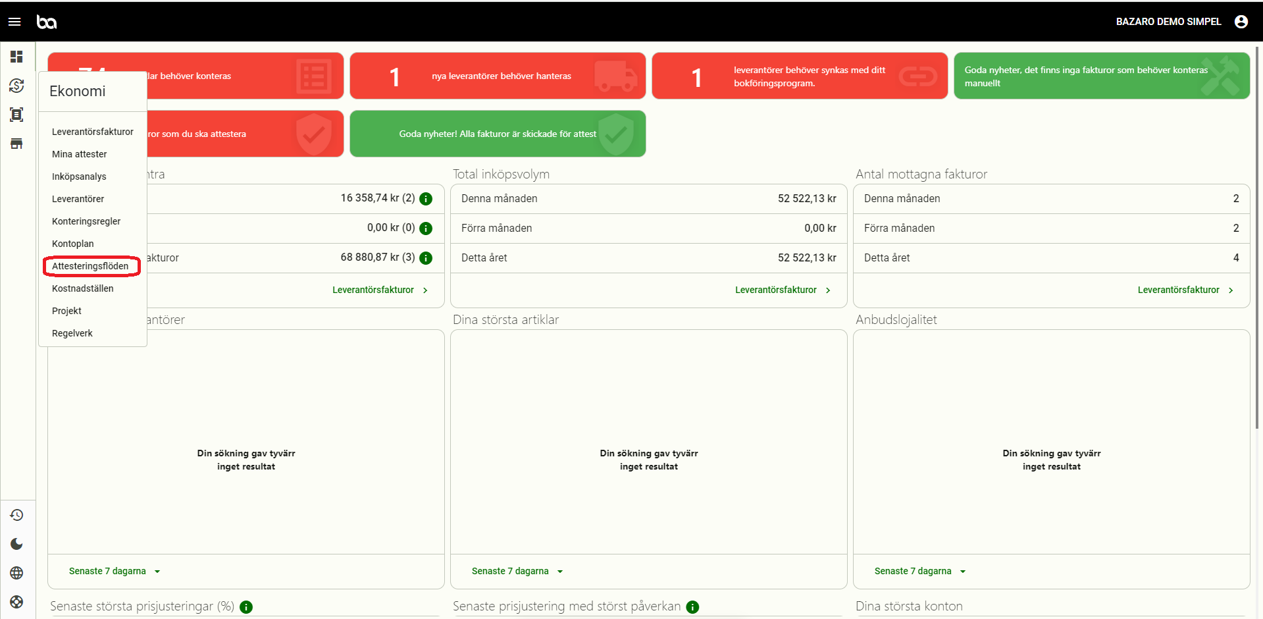Open the inga fakturor konteras manuellt card
Viewport: 1263px width, 619px height.
tap(1102, 76)
